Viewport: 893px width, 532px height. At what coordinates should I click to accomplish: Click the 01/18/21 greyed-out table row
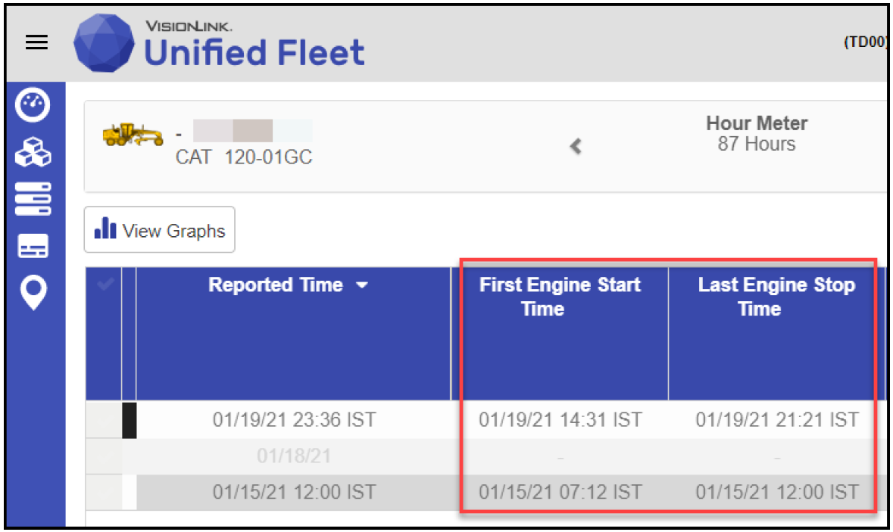[294, 456]
